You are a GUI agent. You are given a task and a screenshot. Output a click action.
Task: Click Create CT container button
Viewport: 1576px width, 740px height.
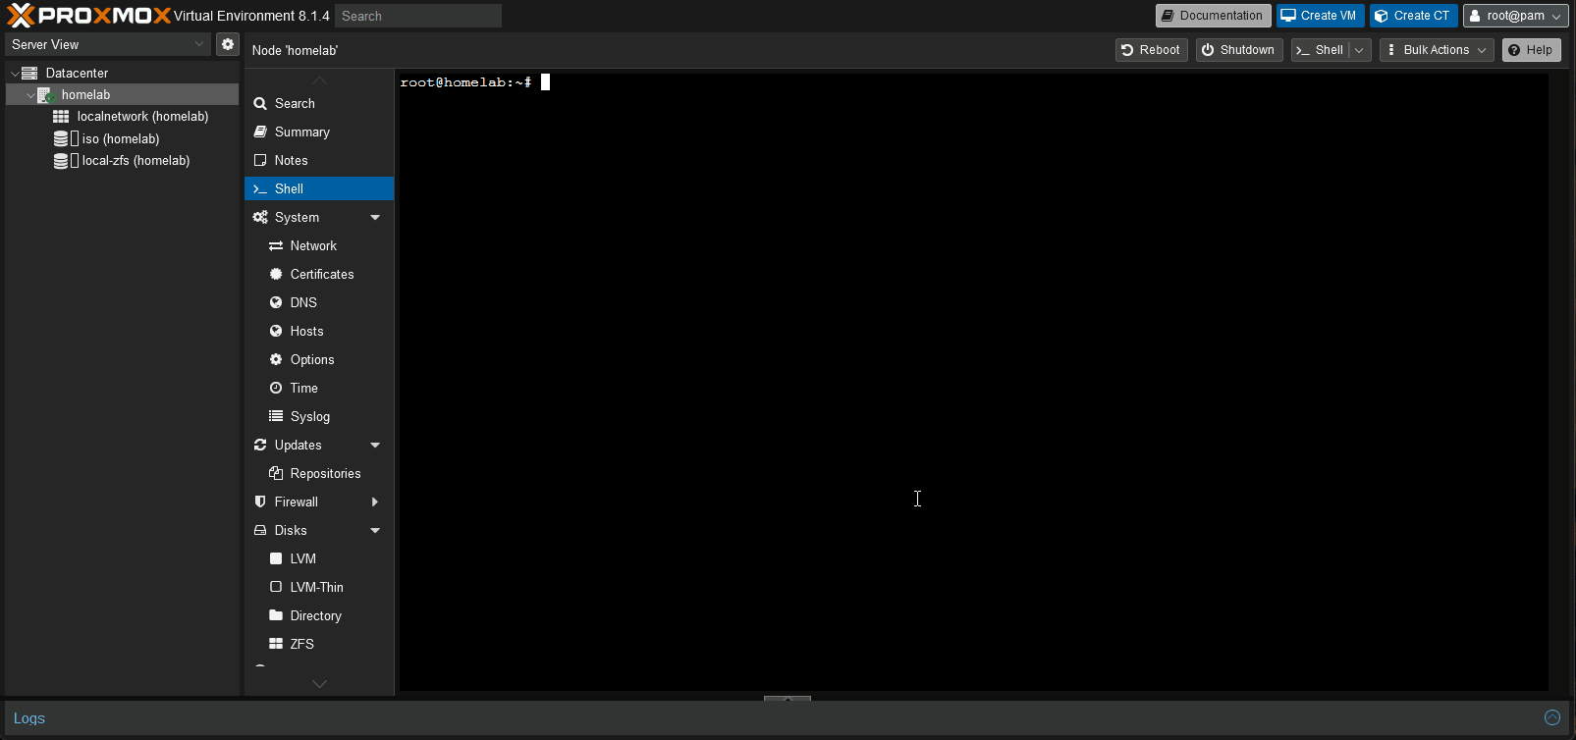click(1412, 16)
